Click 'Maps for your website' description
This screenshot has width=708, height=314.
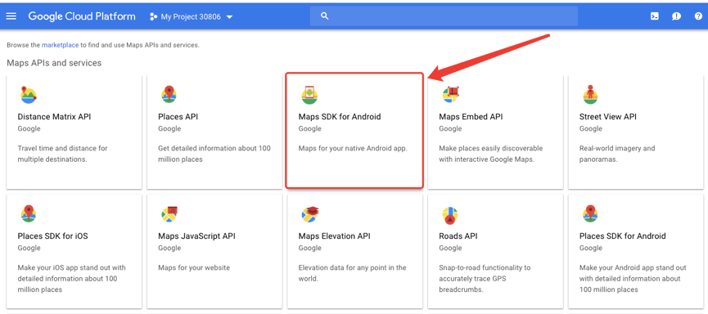click(x=194, y=267)
